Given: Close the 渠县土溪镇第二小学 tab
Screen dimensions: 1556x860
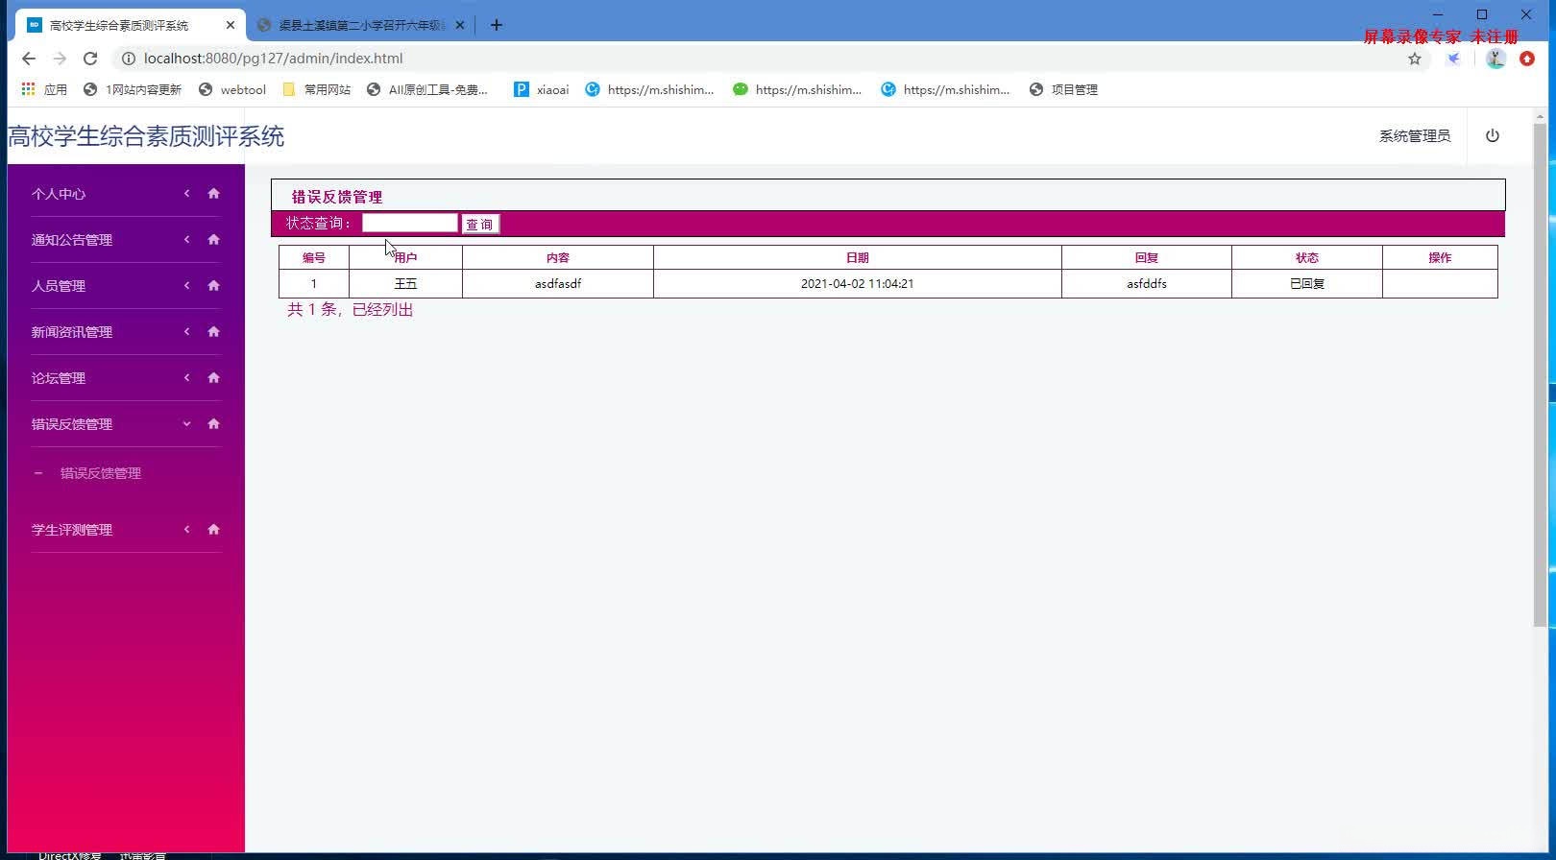Looking at the screenshot, I should point(460,25).
